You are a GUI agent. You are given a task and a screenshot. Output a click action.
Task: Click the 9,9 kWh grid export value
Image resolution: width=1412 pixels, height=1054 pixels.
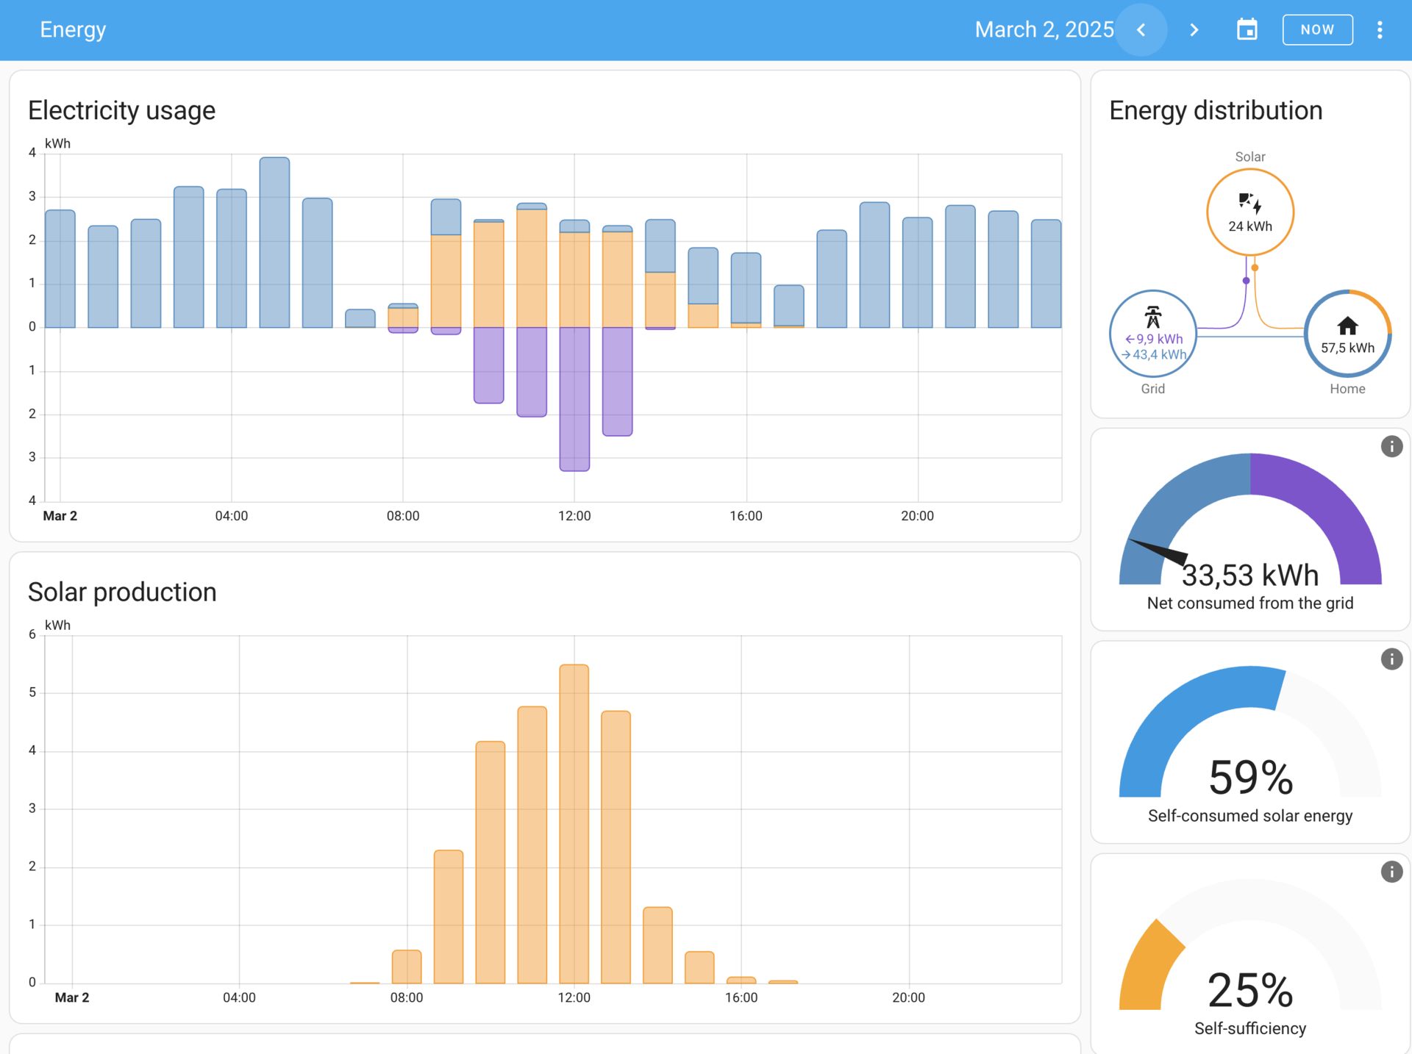(x=1153, y=339)
